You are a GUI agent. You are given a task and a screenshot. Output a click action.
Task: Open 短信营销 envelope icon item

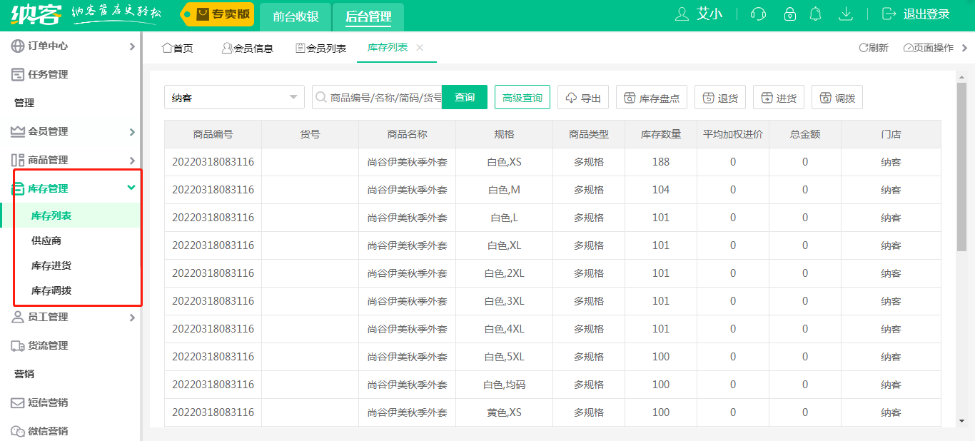coord(18,402)
